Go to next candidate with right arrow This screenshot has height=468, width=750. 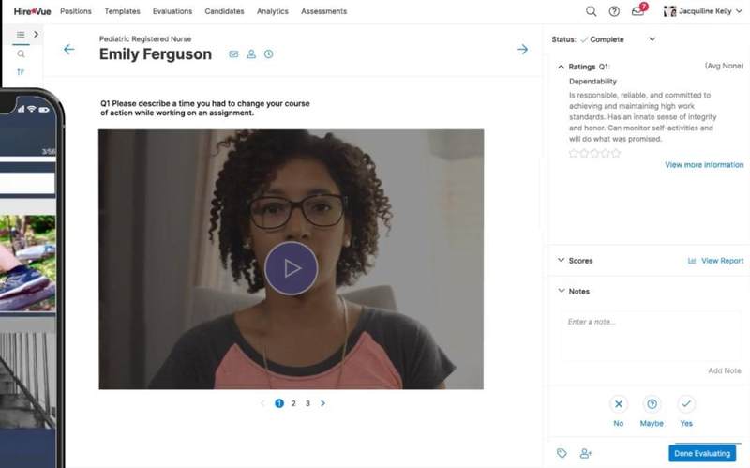click(x=522, y=49)
